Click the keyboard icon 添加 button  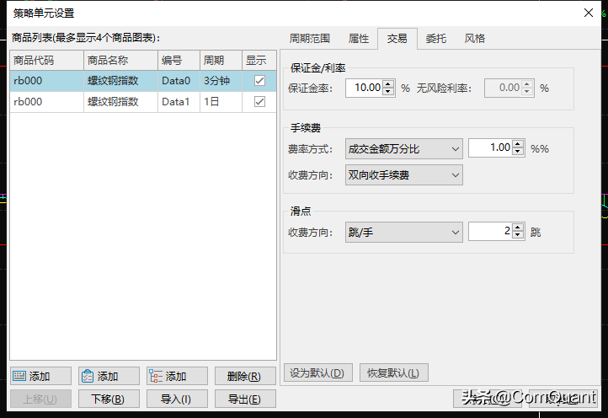40,376
